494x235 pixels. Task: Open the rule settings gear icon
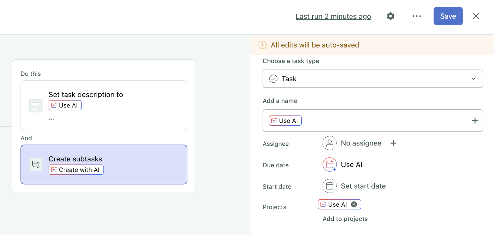[391, 16]
